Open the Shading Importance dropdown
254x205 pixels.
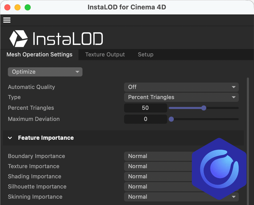[x=158, y=177]
